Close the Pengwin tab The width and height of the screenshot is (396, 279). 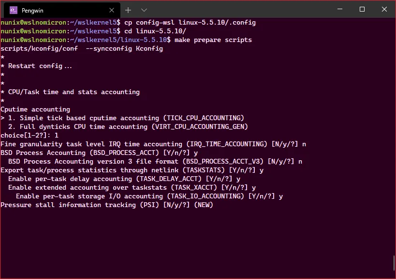pyautogui.click(x=112, y=10)
